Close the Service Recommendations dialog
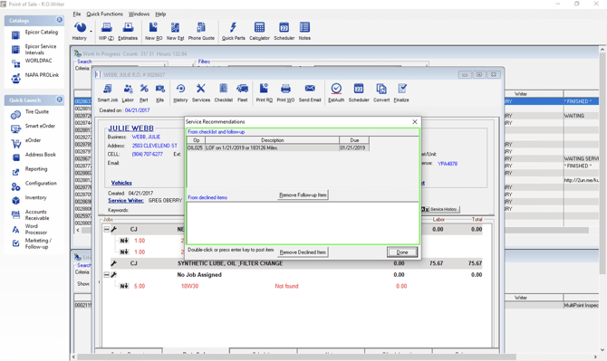This screenshot has height=361, width=607. click(415, 121)
